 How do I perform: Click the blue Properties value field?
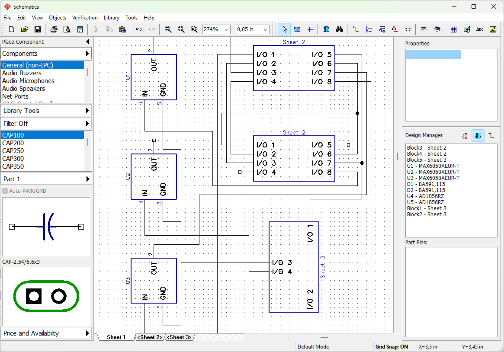[x=433, y=54]
